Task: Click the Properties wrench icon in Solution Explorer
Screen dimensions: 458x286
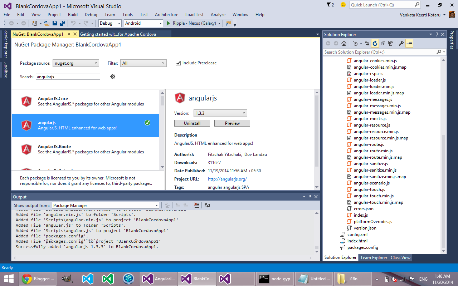Action: tap(401, 43)
